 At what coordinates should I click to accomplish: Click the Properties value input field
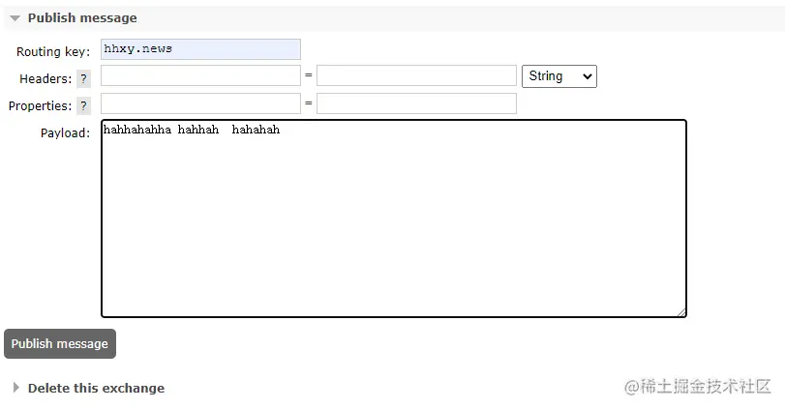coord(416,103)
